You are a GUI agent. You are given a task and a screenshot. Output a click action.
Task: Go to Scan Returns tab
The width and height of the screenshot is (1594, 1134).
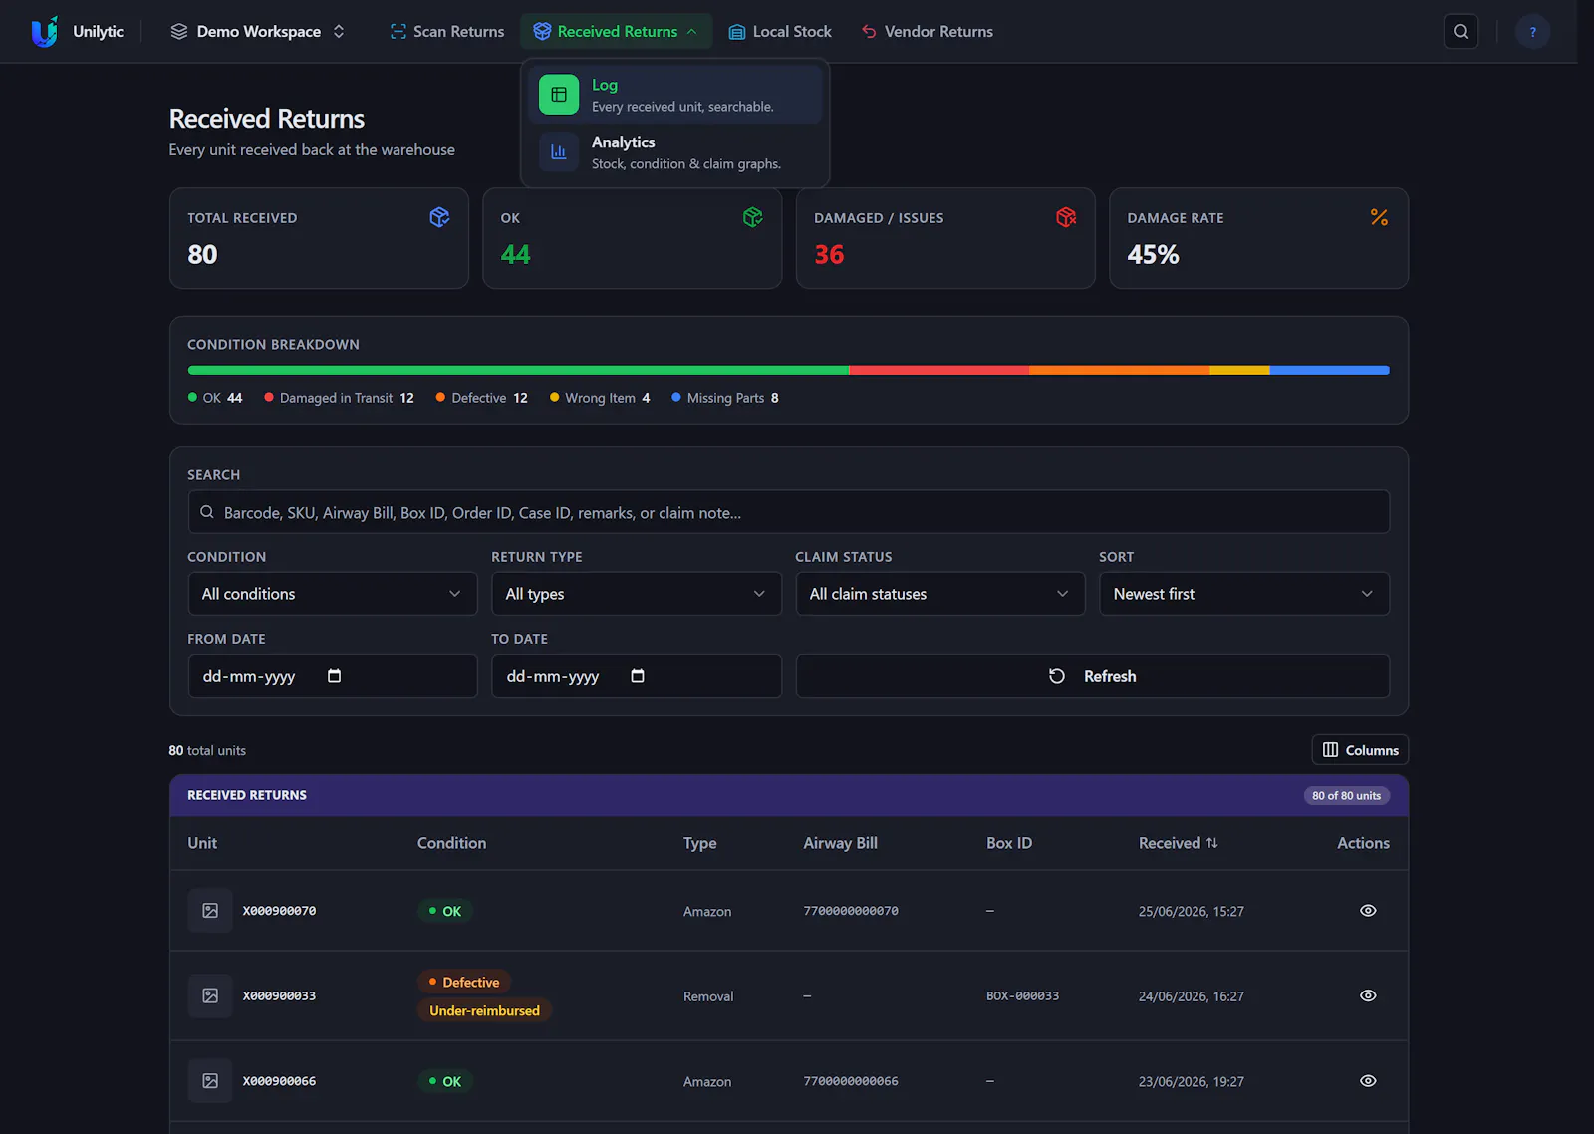coord(446,31)
